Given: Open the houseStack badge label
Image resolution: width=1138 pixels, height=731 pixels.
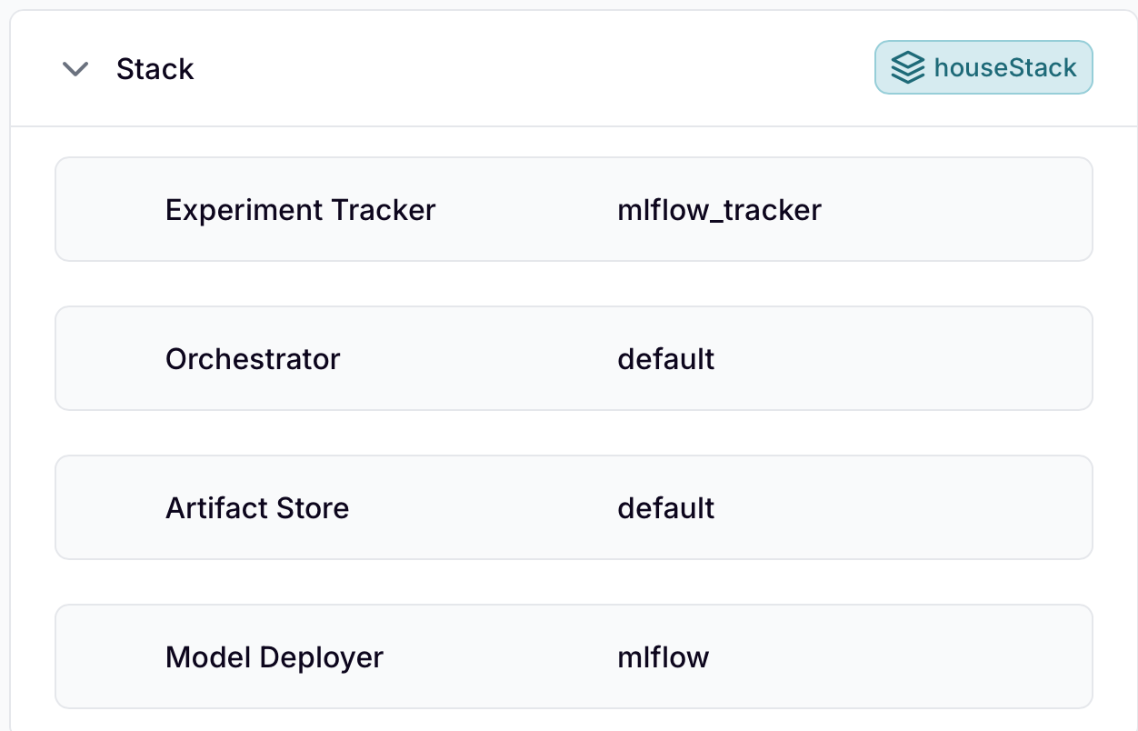Looking at the screenshot, I should [1004, 67].
